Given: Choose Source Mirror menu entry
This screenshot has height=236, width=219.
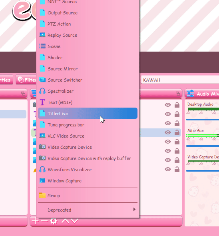Looking at the screenshot, I should pyautogui.click(x=88, y=69).
